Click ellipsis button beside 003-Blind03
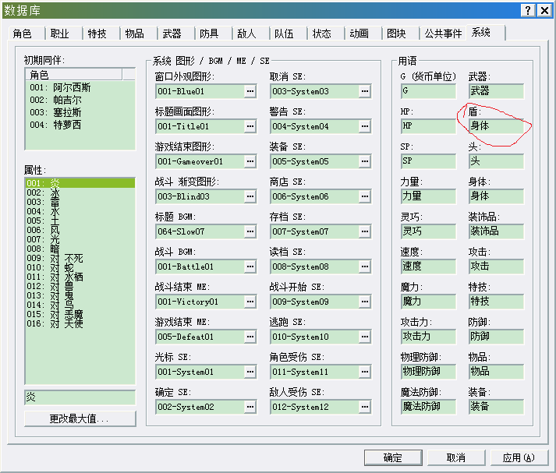 (x=250, y=196)
